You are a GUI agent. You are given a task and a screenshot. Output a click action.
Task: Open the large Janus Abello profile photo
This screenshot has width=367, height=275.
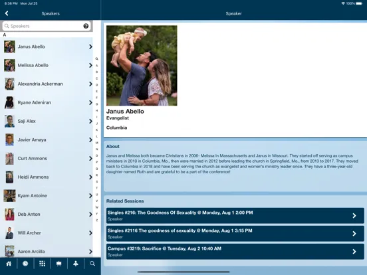coord(142,66)
